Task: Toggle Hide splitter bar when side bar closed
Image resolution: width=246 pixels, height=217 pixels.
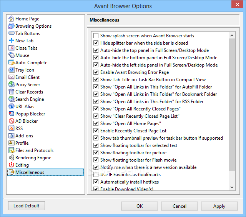Action: pos(96,43)
